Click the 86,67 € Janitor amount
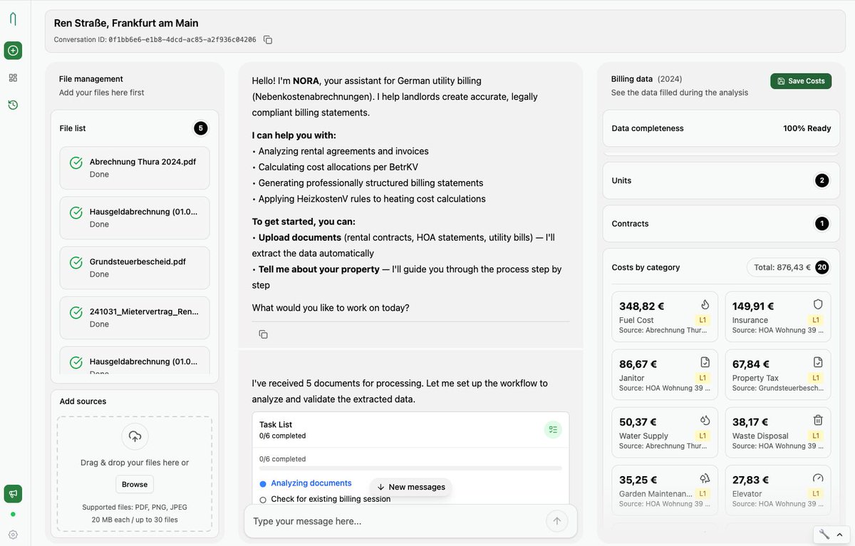 point(638,364)
